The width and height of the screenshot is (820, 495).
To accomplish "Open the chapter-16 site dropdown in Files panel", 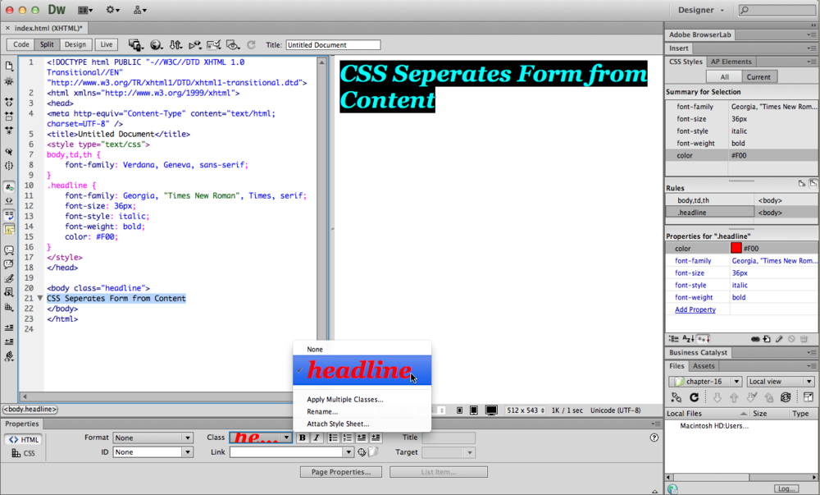I will [704, 381].
